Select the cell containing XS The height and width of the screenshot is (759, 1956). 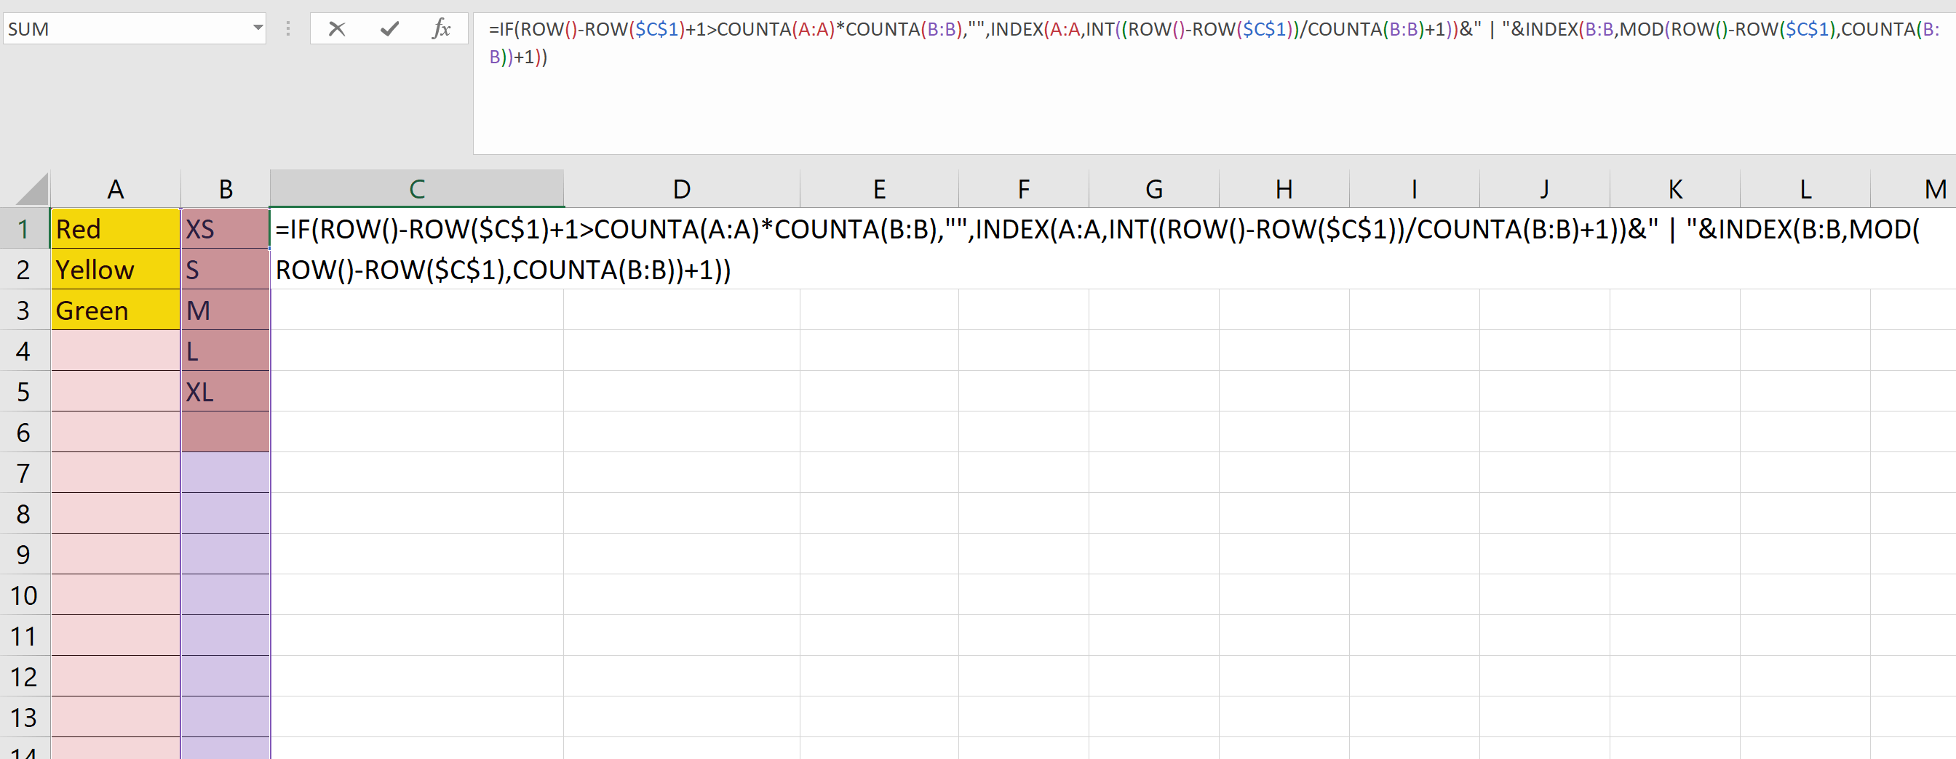point(225,228)
